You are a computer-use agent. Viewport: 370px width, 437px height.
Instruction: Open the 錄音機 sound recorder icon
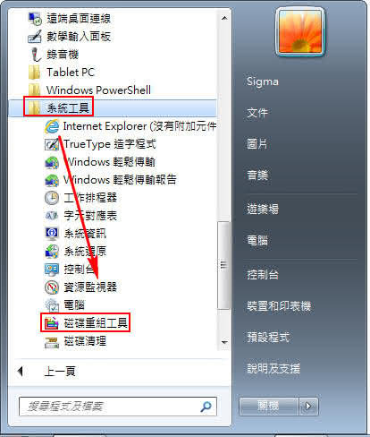click(35, 55)
